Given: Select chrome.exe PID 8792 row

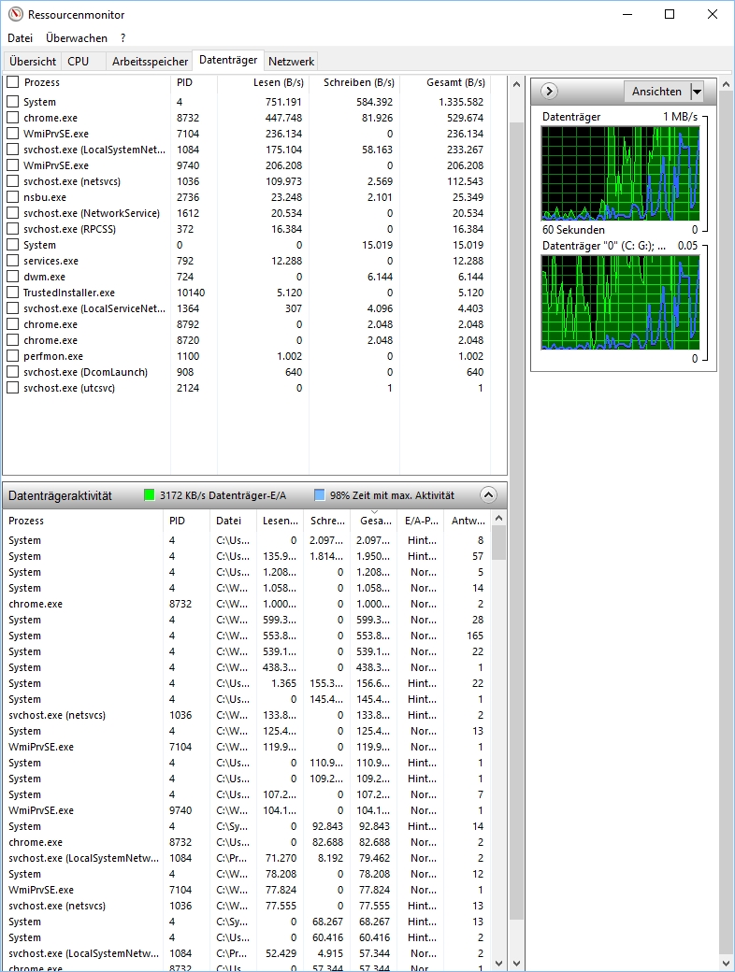Looking at the screenshot, I should 246,324.
